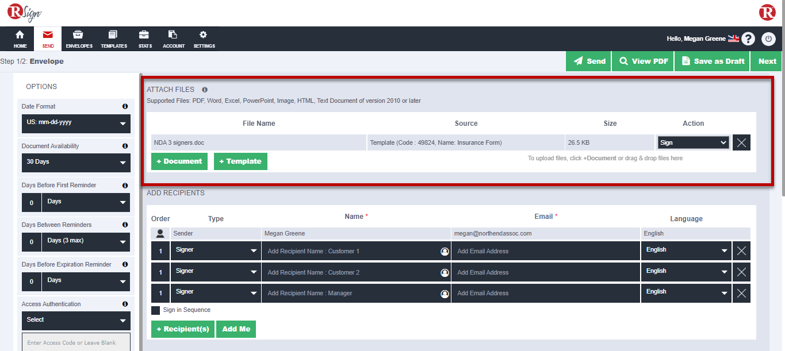This screenshot has height=351, width=785.
Task: Click the + Document button
Action: 179,161
